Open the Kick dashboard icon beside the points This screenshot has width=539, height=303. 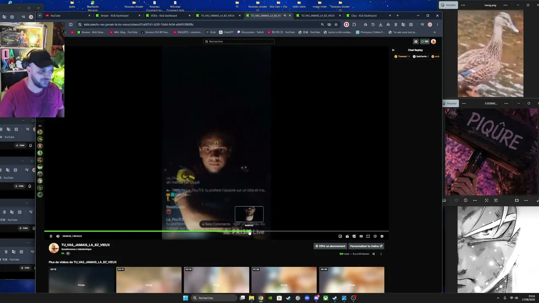[x=416, y=41]
